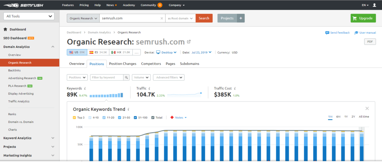Select the 6M time range

tap(338, 117)
